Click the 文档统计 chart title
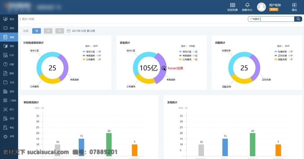This screenshot has height=159, width=304. pyautogui.click(x=172, y=102)
